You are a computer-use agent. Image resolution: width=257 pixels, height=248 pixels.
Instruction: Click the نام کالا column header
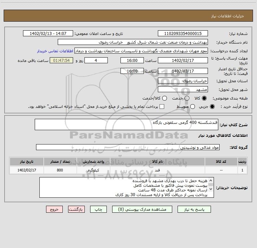click(157, 162)
